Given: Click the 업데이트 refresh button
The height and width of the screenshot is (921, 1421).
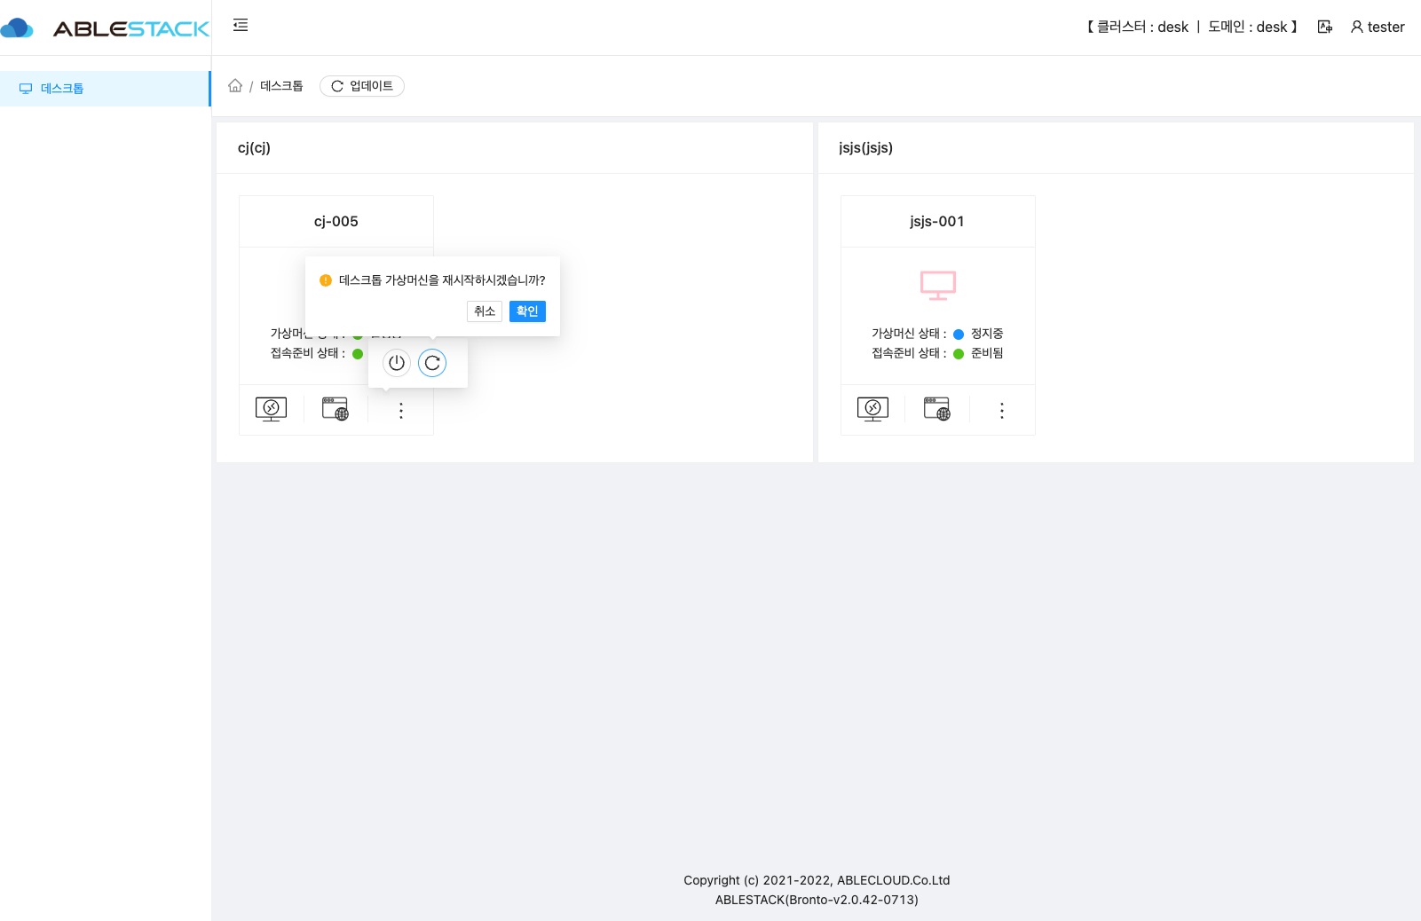Looking at the screenshot, I should (x=362, y=86).
